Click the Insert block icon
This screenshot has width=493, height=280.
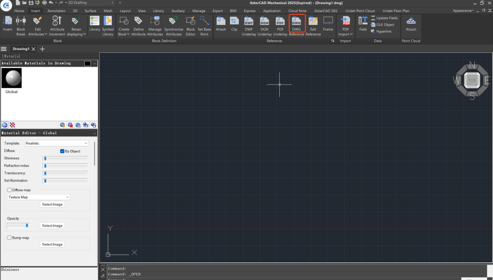pos(7,24)
